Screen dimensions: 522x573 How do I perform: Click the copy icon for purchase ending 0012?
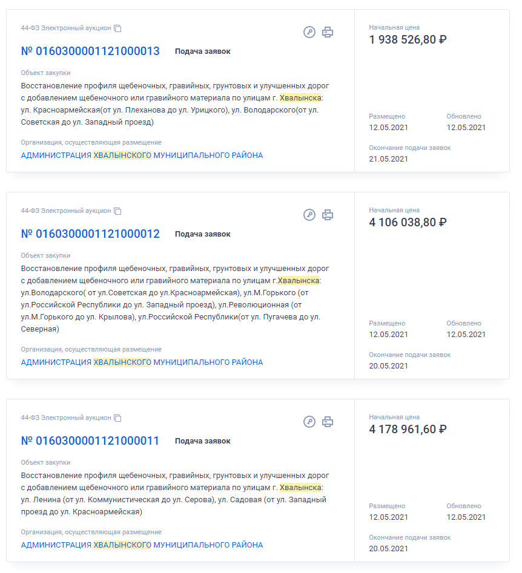tap(118, 211)
